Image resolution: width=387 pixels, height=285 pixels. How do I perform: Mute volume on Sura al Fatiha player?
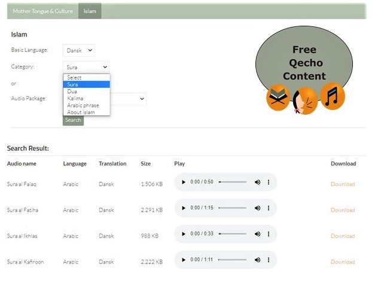pyautogui.click(x=257, y=208)
